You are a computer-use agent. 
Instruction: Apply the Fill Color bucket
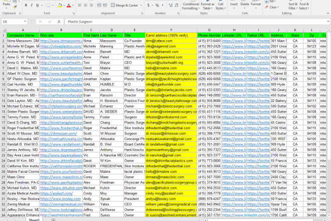coord(60,6)
